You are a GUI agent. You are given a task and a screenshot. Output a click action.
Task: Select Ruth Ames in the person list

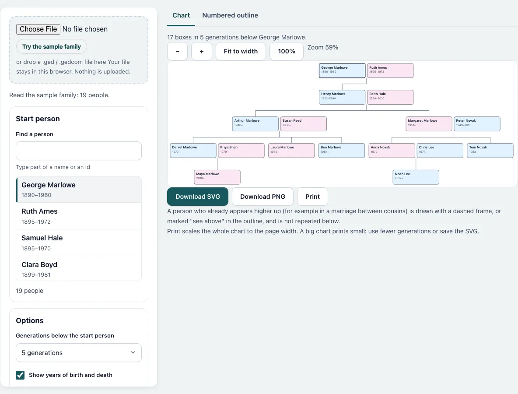[79, 216]
